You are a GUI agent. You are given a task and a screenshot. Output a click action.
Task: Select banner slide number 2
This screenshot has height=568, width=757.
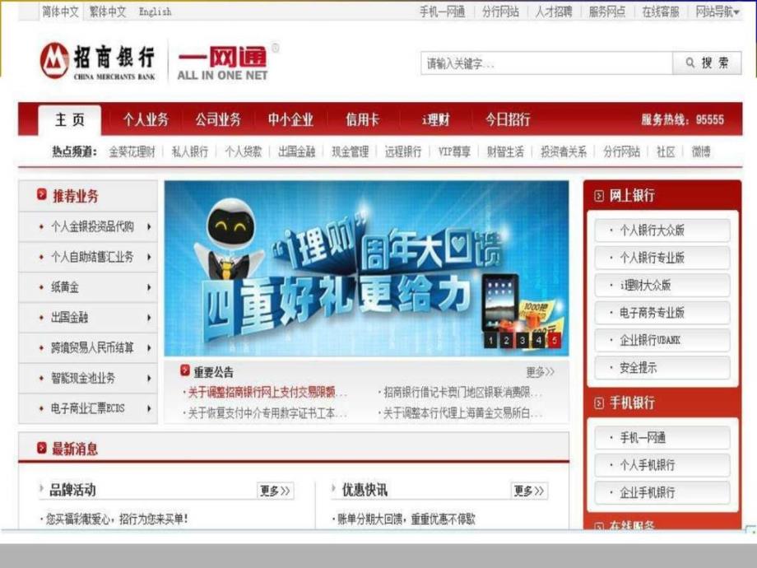coord(506,340)
